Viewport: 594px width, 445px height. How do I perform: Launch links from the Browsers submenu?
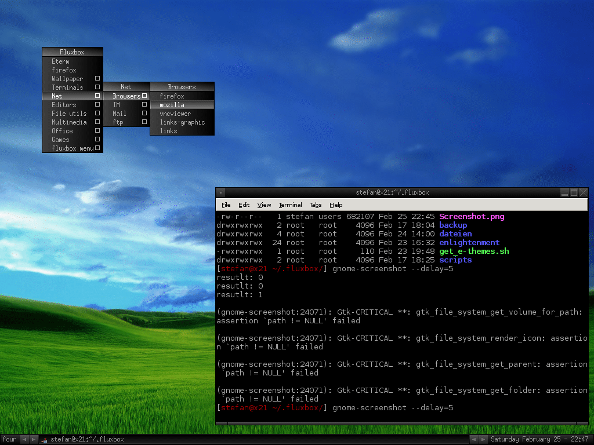182,131
